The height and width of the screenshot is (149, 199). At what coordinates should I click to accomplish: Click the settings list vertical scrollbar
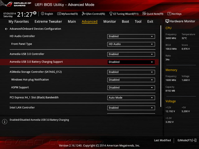tap(161, 66)
